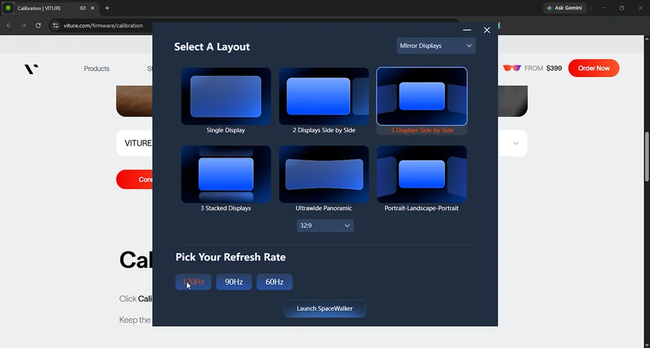This screenshot has width=650, height=348.
Task: Open the Mirror Displays dropdown
Action: (x=435, y=46)
